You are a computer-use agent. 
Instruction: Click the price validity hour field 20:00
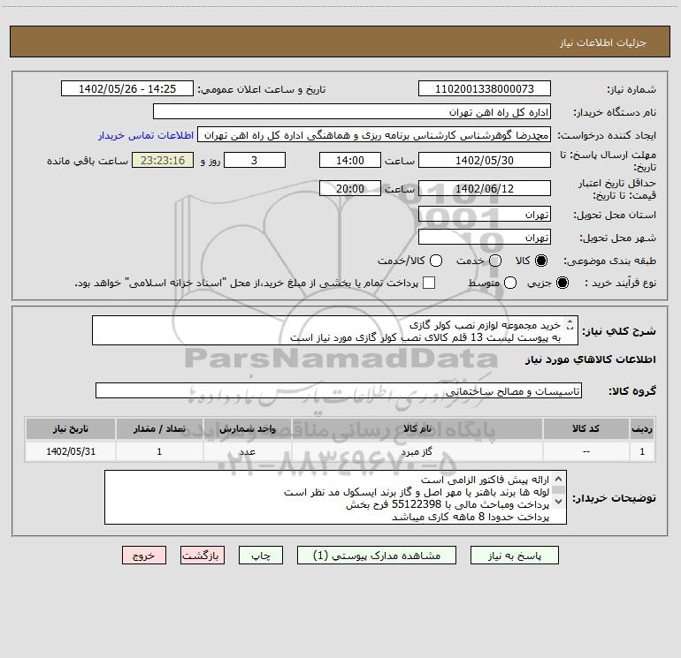coord(350,188)
